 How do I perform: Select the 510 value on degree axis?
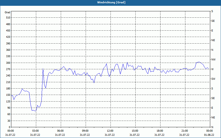(x=8, y=18)
